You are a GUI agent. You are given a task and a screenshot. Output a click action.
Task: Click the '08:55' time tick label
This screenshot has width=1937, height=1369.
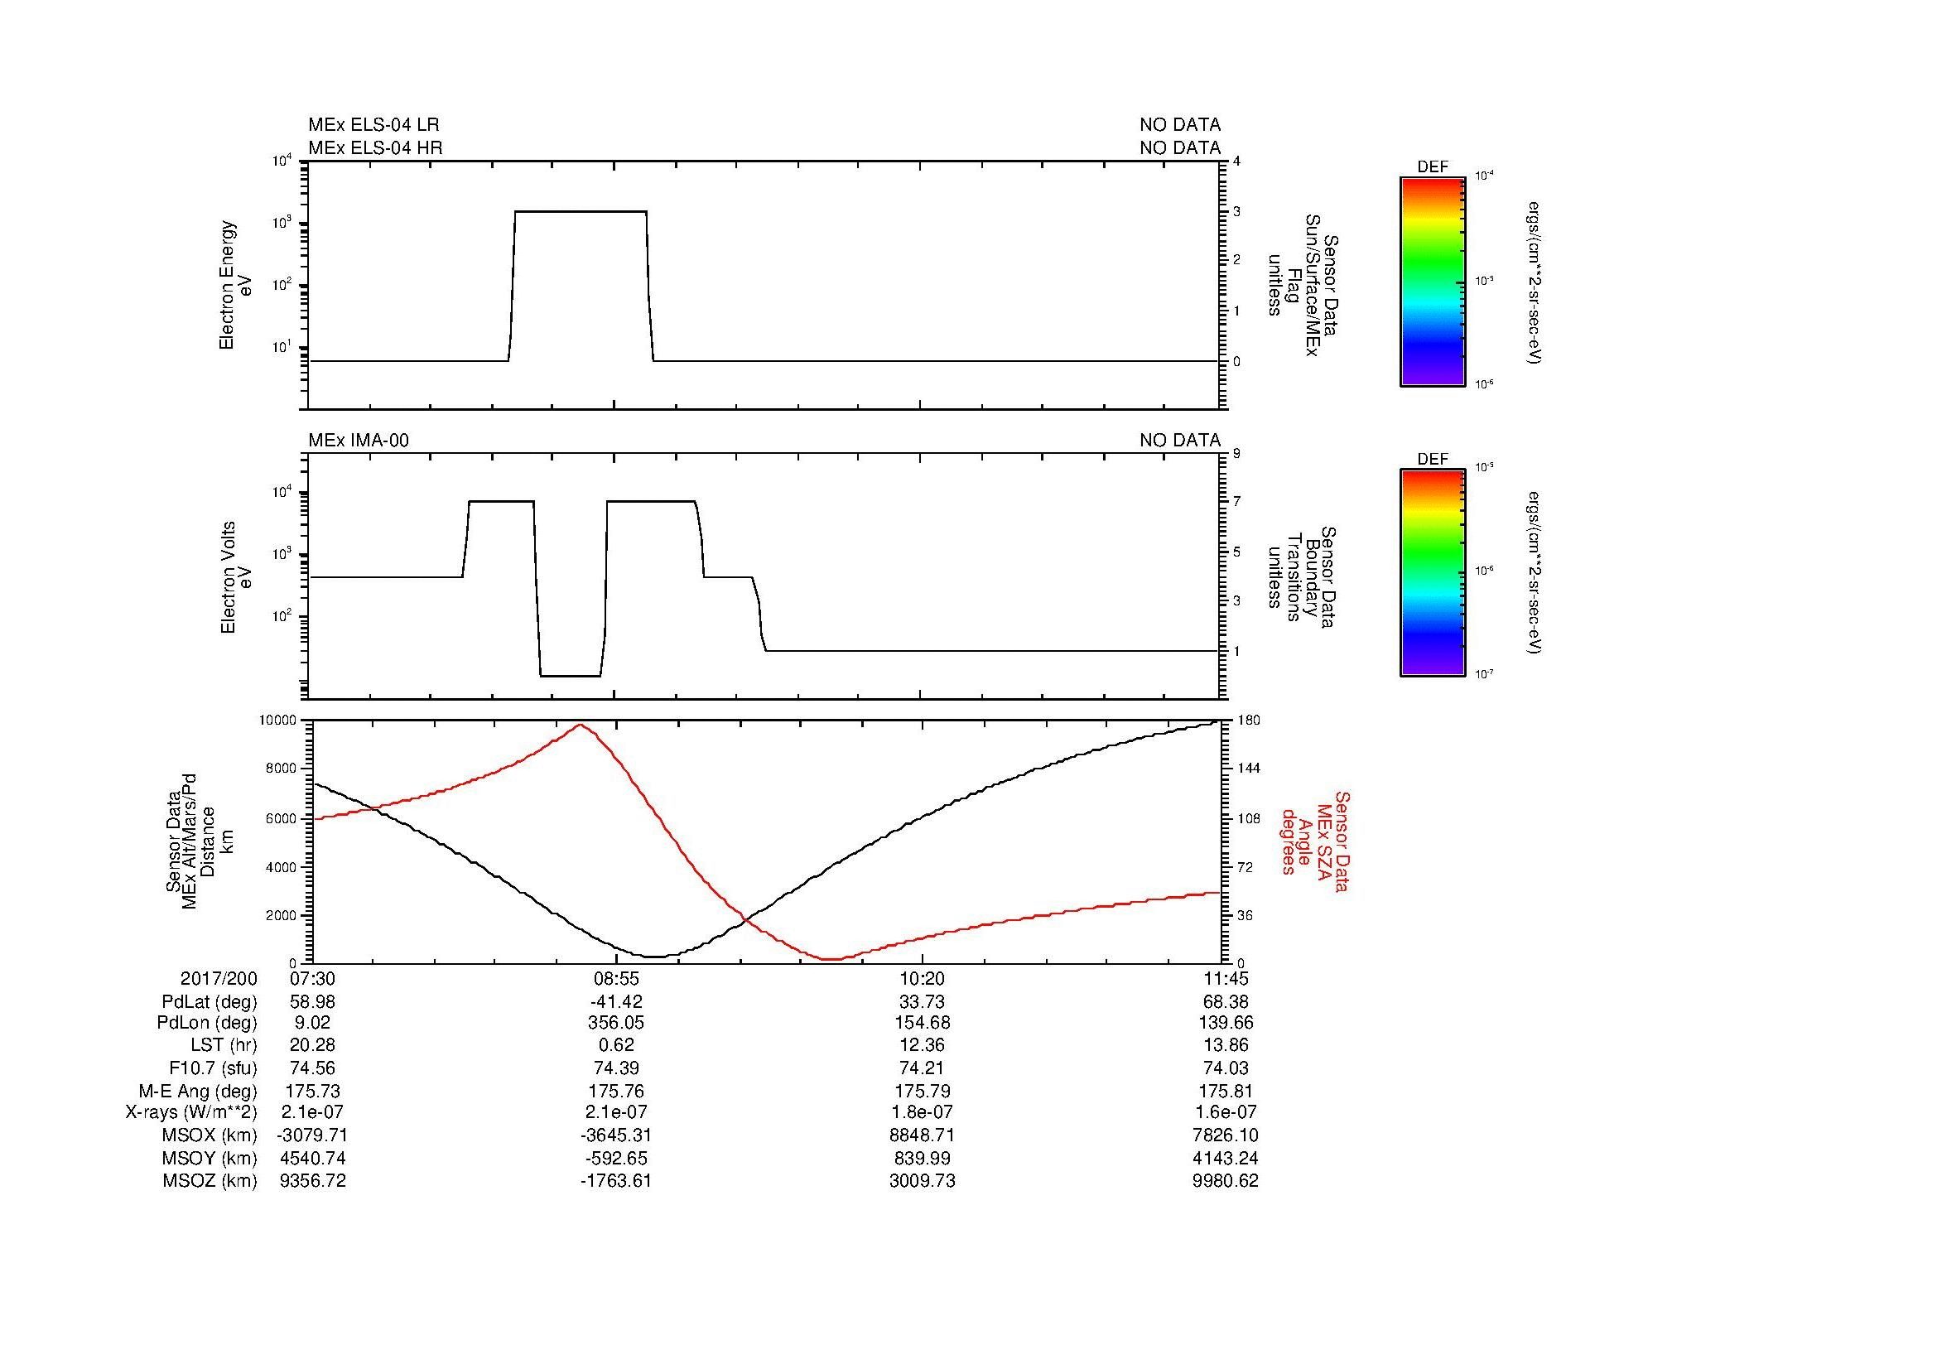coord(616,978)
